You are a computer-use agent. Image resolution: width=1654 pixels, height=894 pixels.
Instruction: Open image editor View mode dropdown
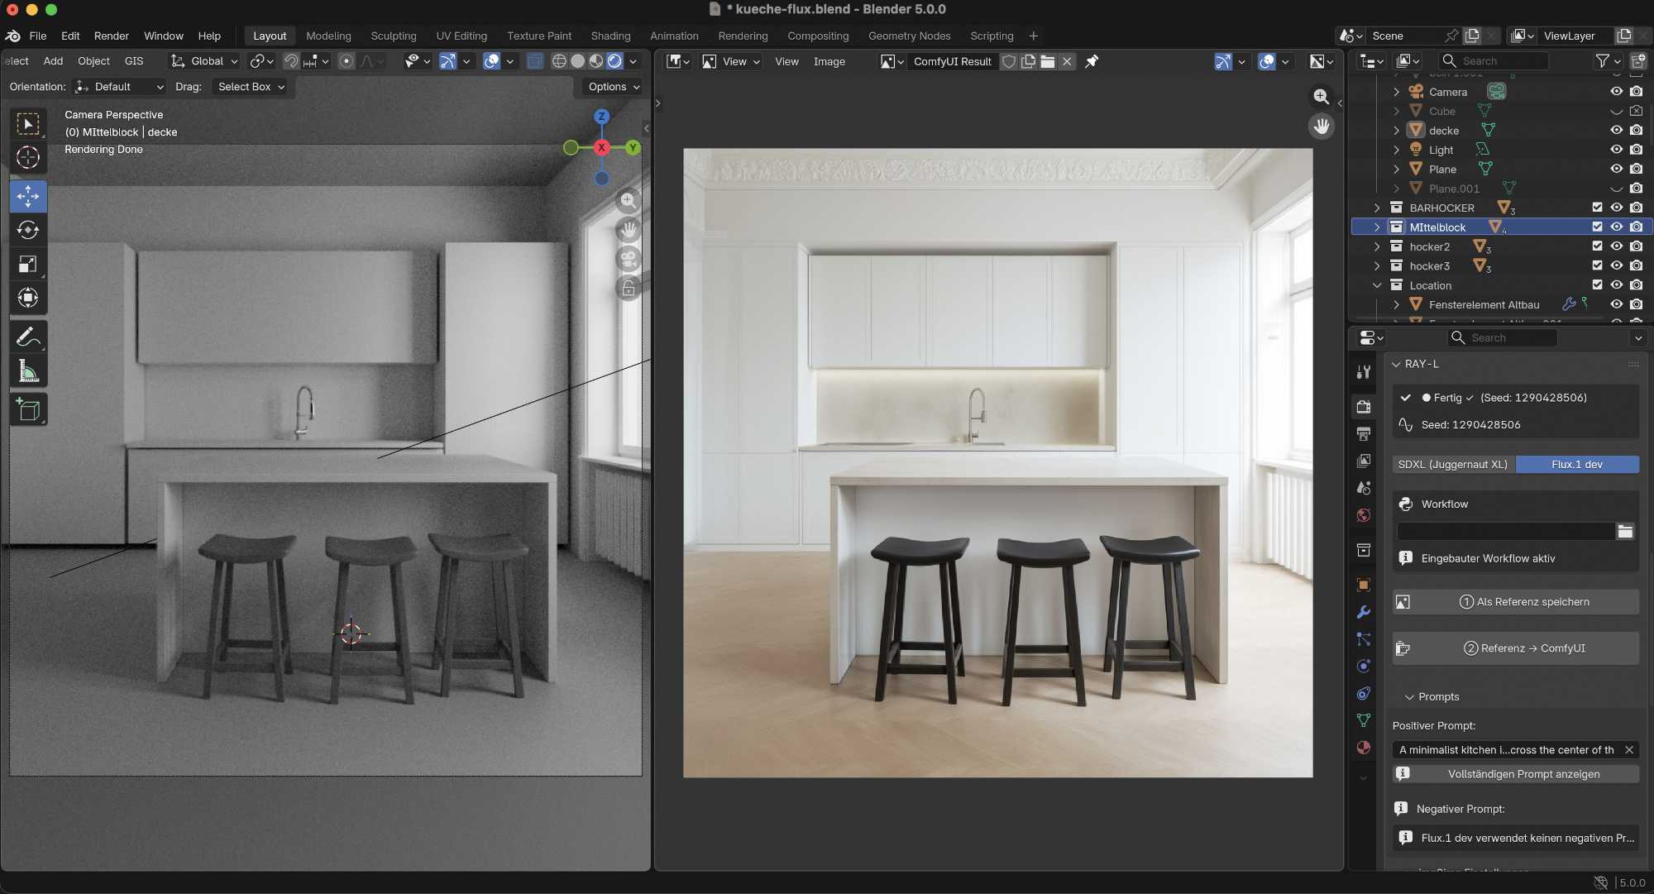pyautogui.click(x=731, y=61)
